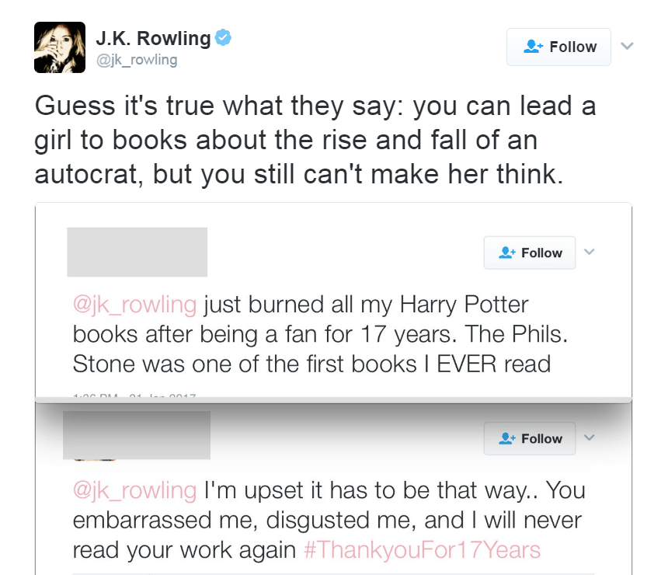The image size is (668, 575).
Task: Click J.K. Rowling's profile avatar photo
Action: pyautogui.click(x=60, y=47)
